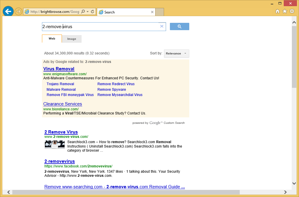Click the horizontal scrollbar right arrow
This screenshot has height=197, width=299.
click(x=285, y=192)
